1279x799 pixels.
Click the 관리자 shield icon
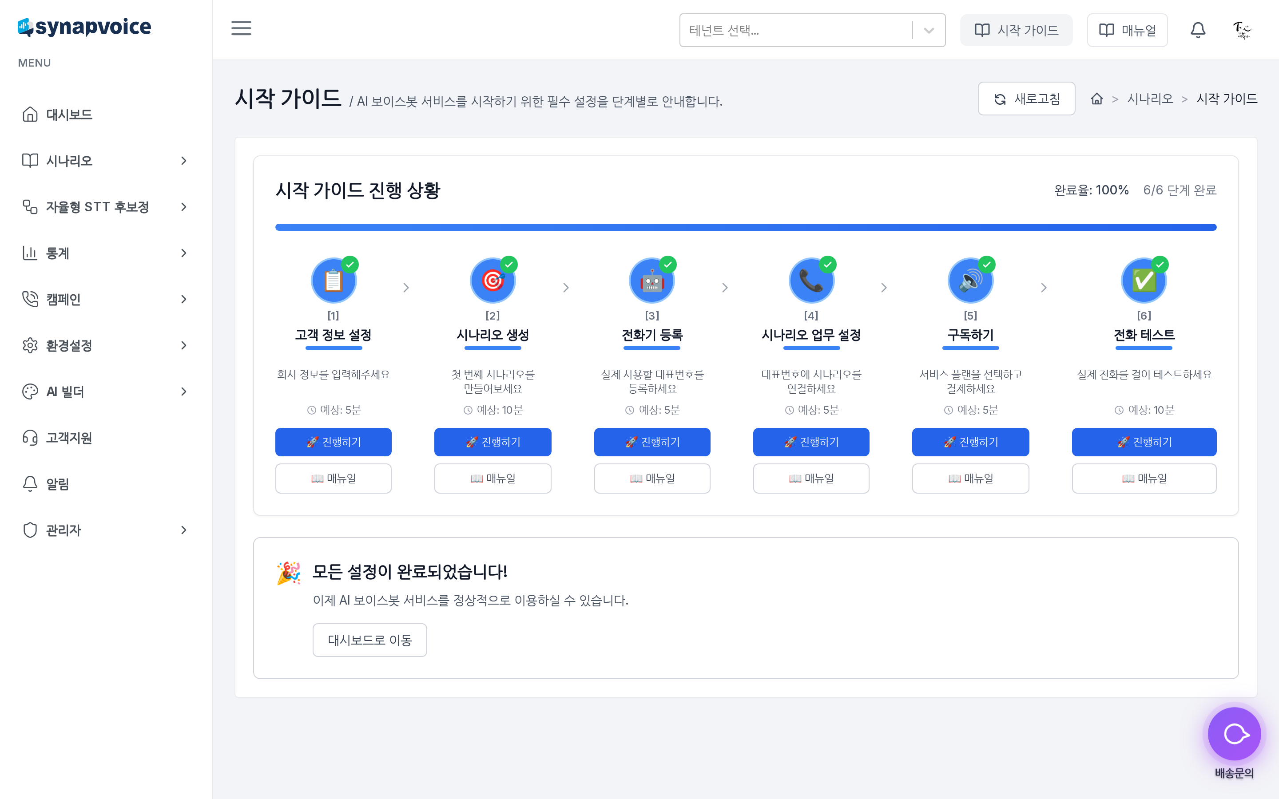[x=30, y=530]
